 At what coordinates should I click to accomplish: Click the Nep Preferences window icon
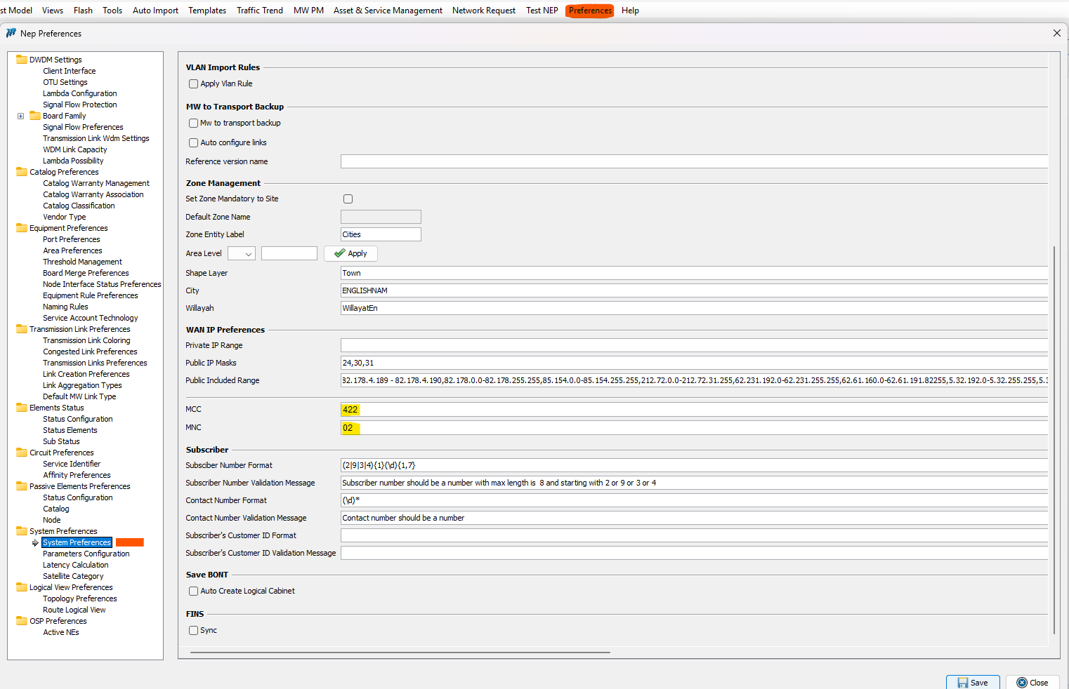11,33
